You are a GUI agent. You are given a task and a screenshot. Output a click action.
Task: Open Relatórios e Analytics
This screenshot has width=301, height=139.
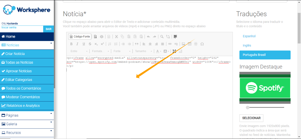click(x=27, y=106)
